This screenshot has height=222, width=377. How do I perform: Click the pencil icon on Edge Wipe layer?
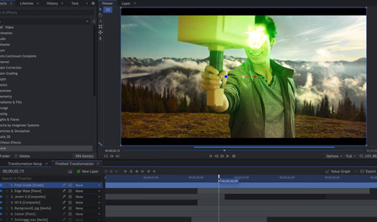[64, 191]
